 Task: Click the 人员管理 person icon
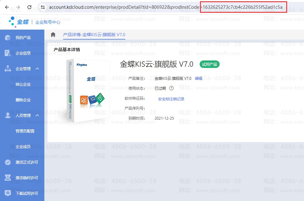click(7, 115)
